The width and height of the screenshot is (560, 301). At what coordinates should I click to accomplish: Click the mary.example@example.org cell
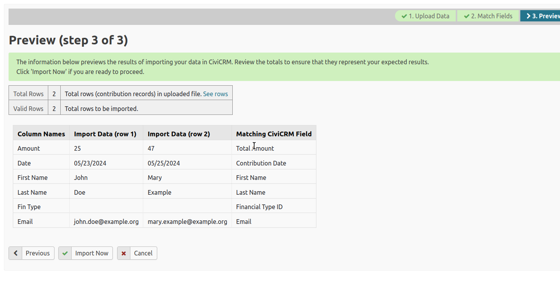[187, 222]
